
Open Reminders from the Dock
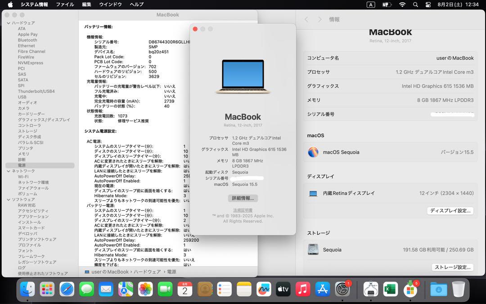coord(224,290)
